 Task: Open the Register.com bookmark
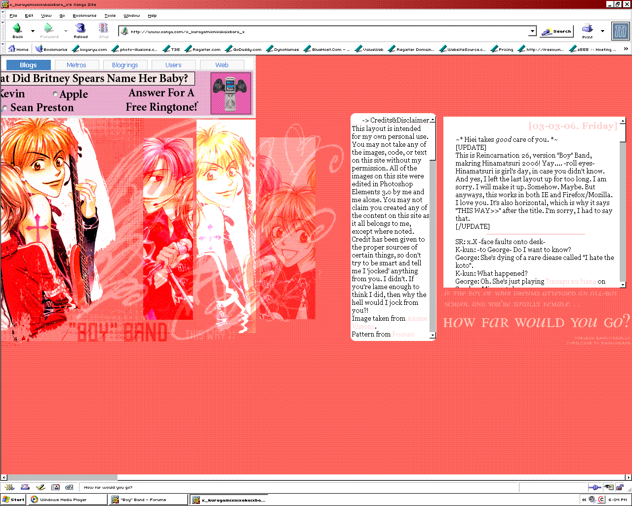tap(202, 49)
